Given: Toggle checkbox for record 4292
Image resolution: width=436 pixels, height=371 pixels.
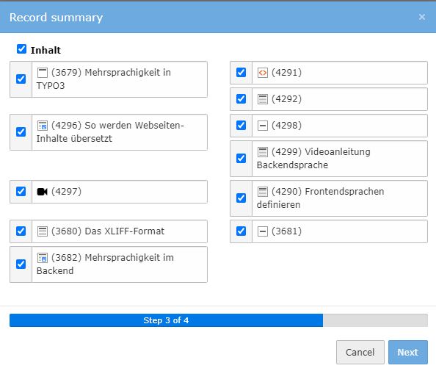Looking at the screenshot, I should click(x=241, y=98).
